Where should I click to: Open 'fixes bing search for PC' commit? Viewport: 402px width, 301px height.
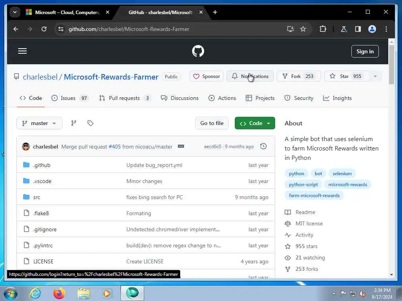tap(155, 198)
